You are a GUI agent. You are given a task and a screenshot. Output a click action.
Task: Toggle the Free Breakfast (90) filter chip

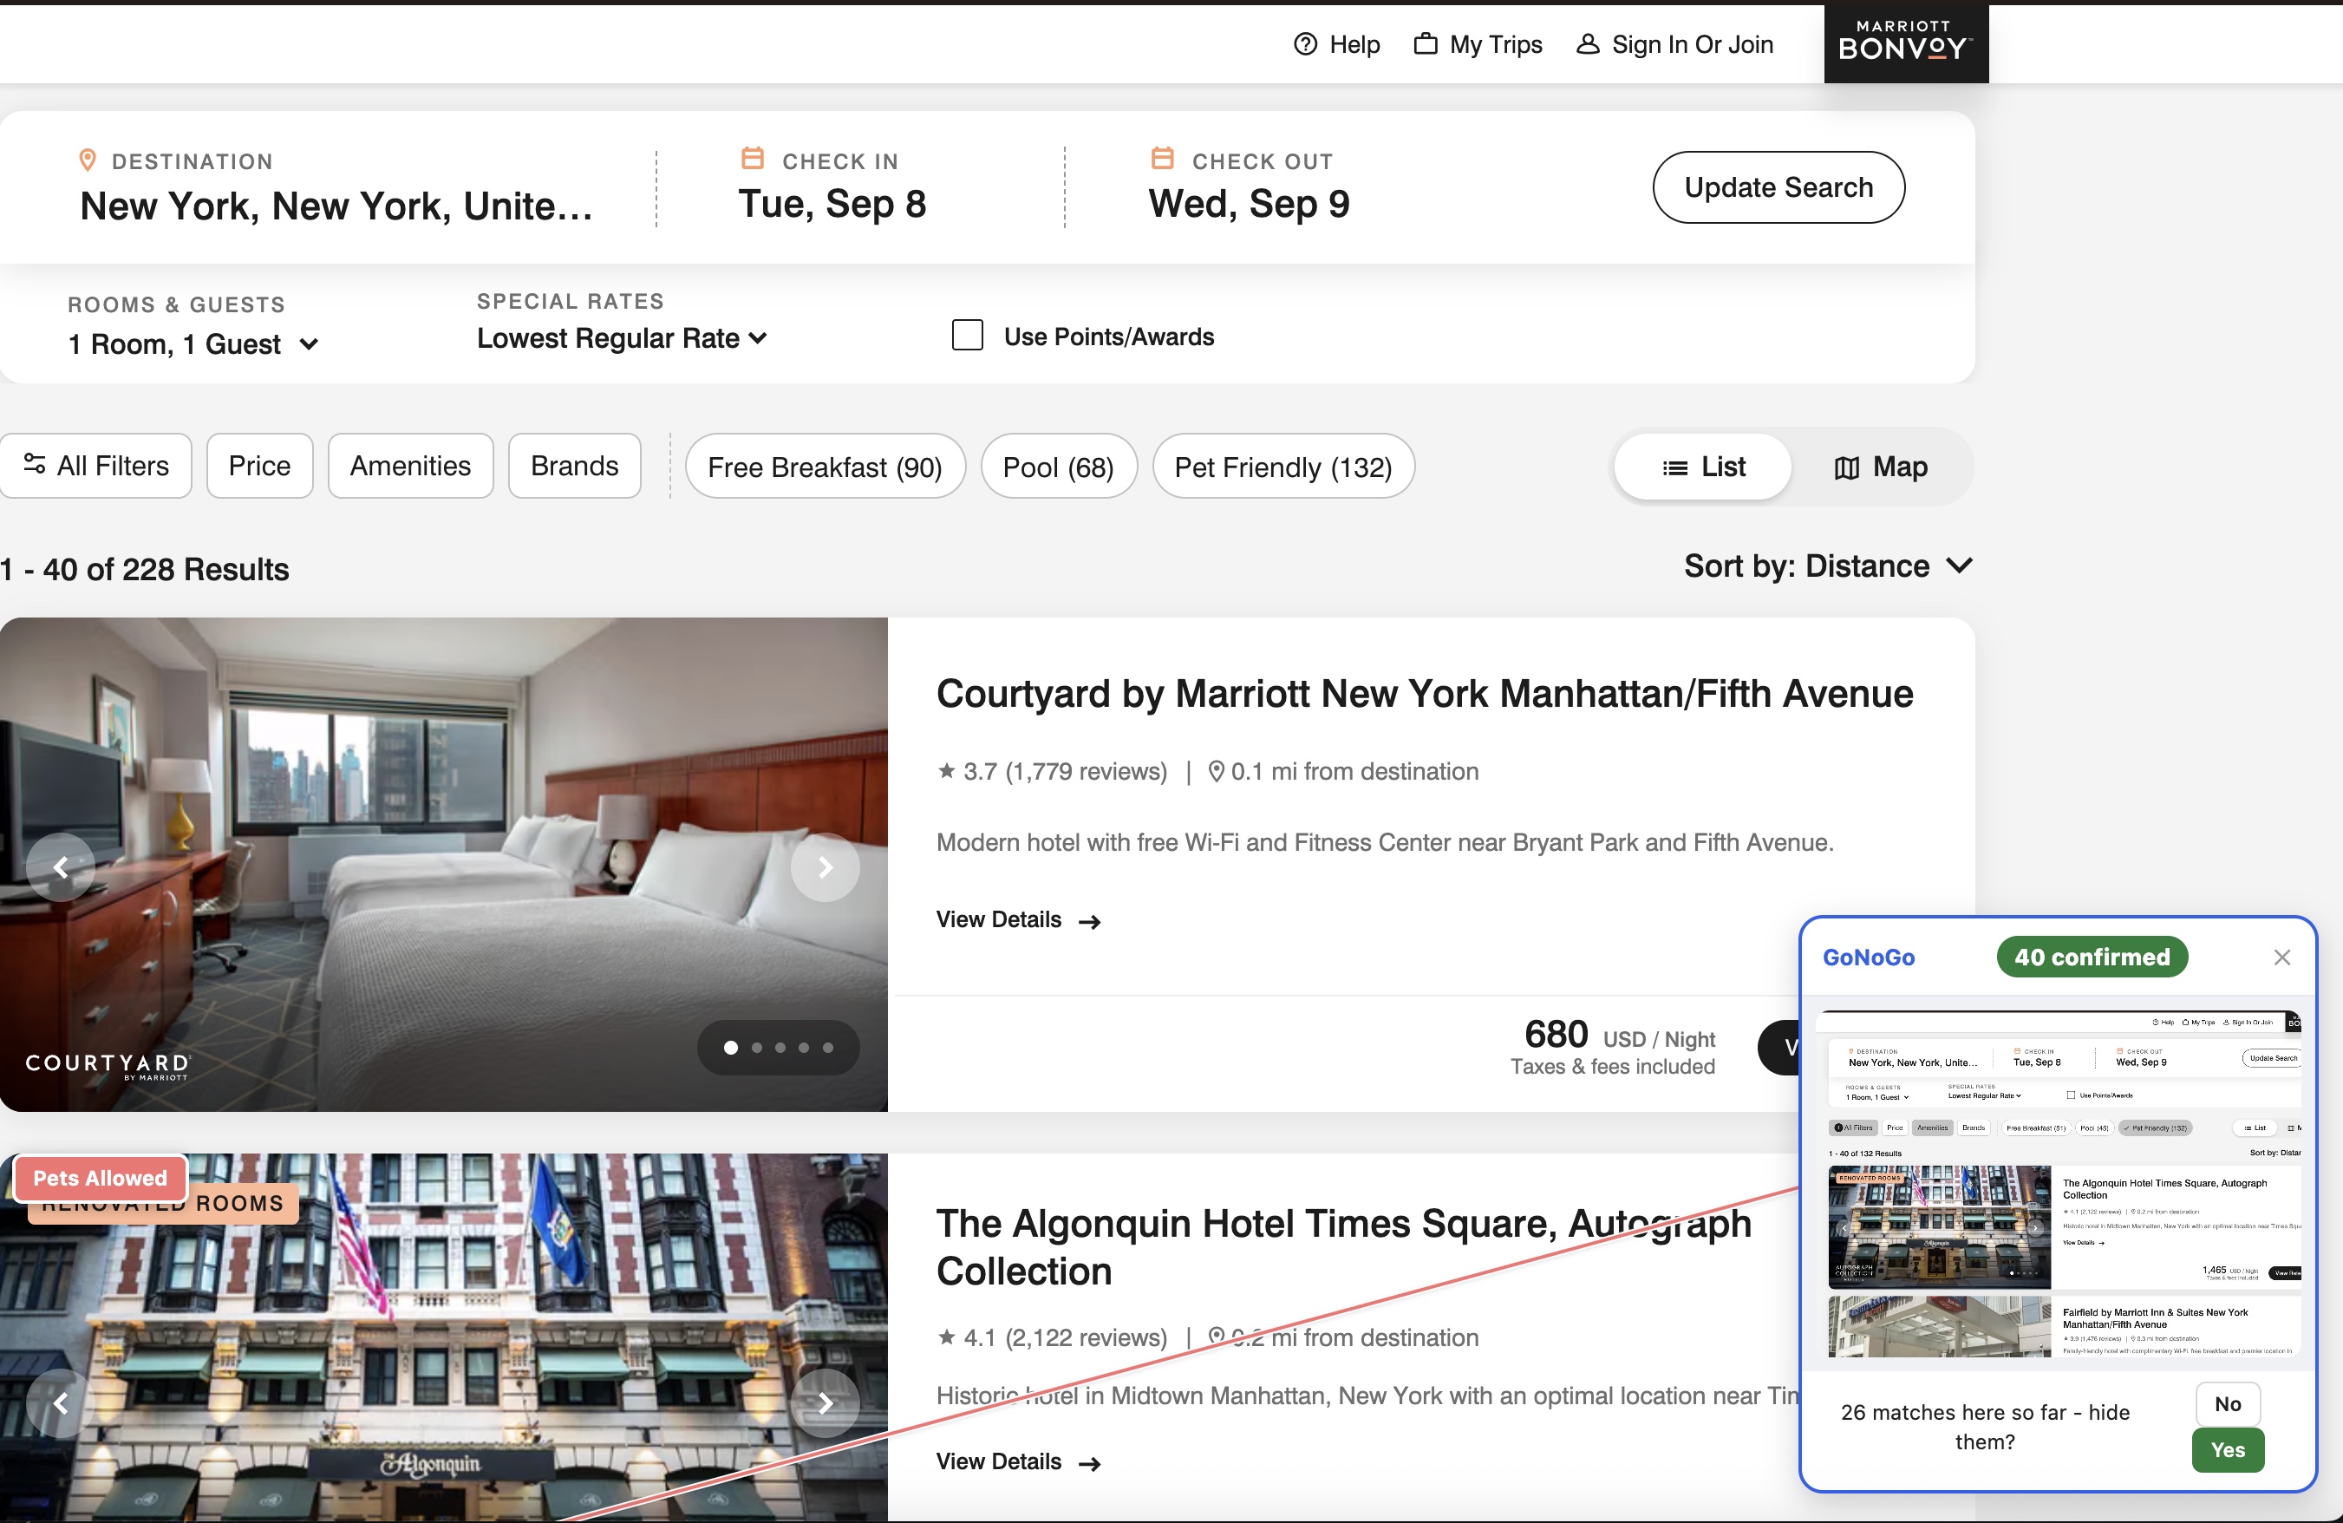coord(825,467)
